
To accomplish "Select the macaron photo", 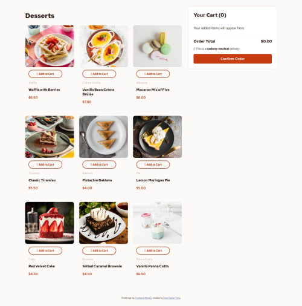I will coord(158,46).
